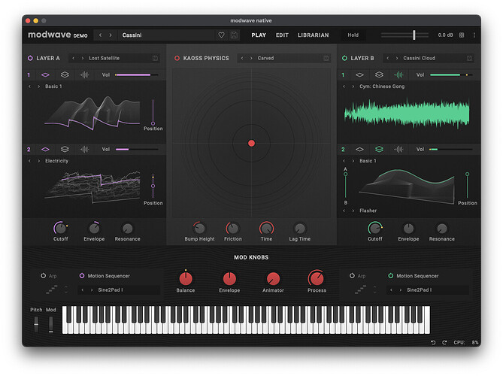Switch to the PLAY page
The image size is (503, 376).
pos(259,35)
